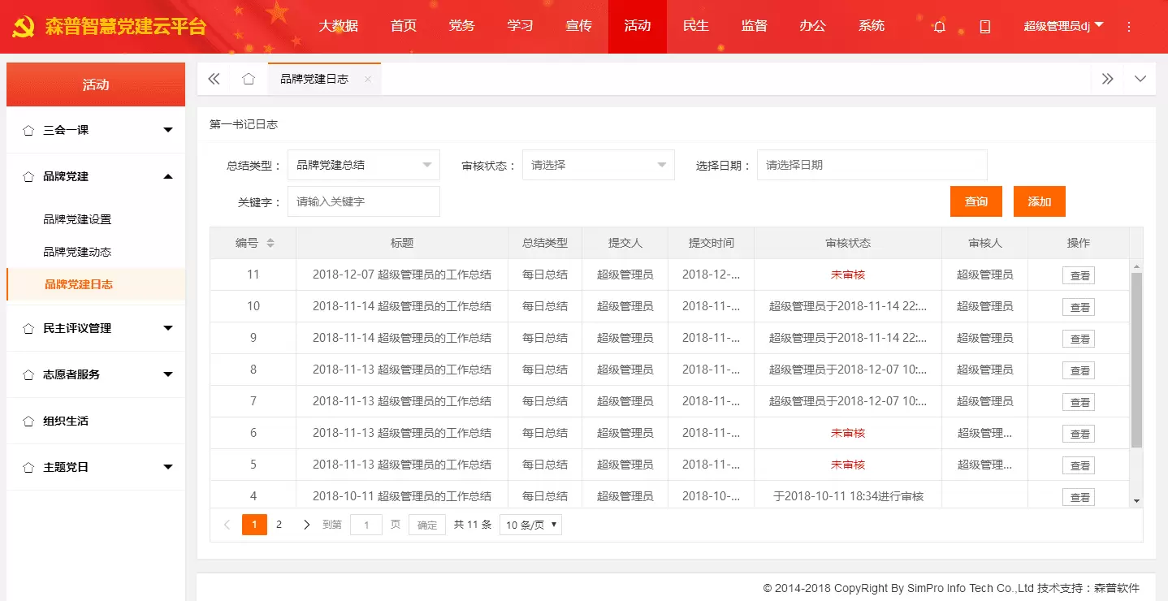The height and width of the screenshot is (601, 1168).
Task: Click the 查询 search button
Action: [975, 201]
